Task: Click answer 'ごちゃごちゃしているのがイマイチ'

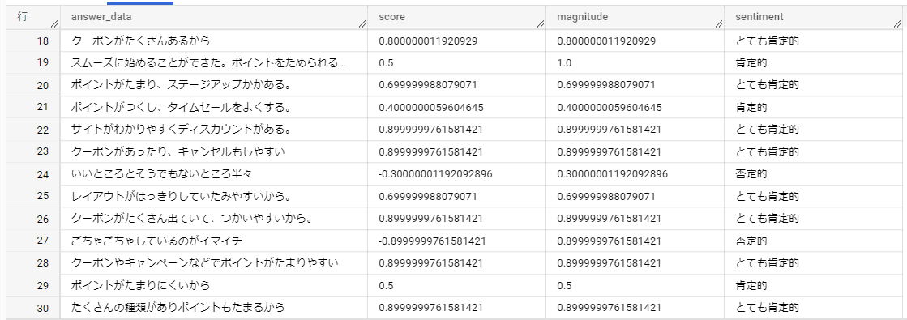Action: pos(156,241)
